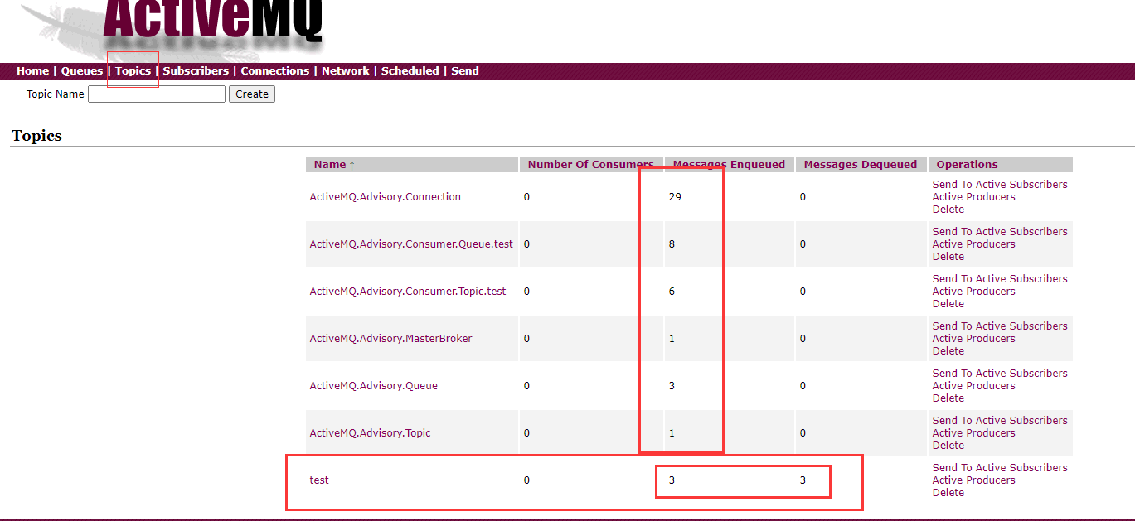View Active Producers for Advisory.Queue
1135x521 pixels.
(x=973, y=386)
